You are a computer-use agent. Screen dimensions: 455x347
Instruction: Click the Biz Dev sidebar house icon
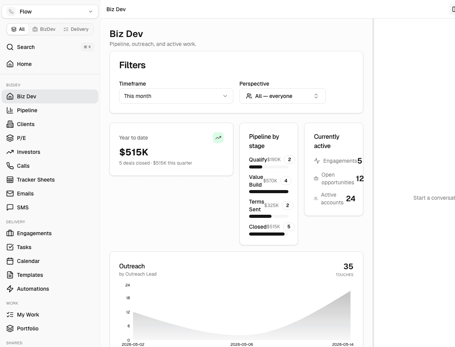coord(10,96)
